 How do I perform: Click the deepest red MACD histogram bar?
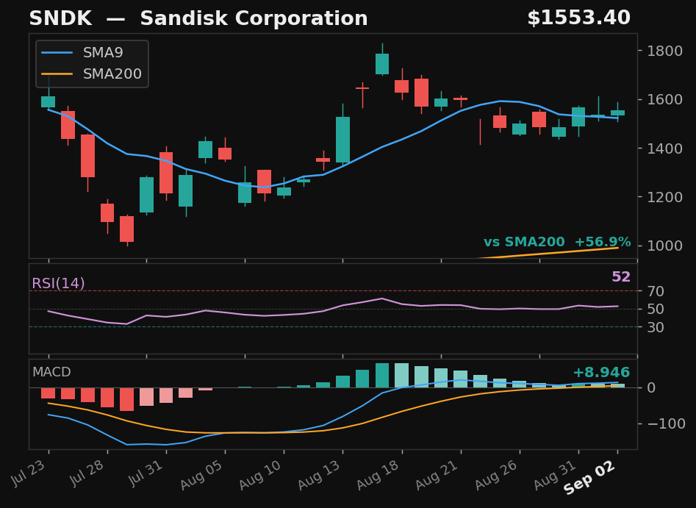[x=127, y=399]
